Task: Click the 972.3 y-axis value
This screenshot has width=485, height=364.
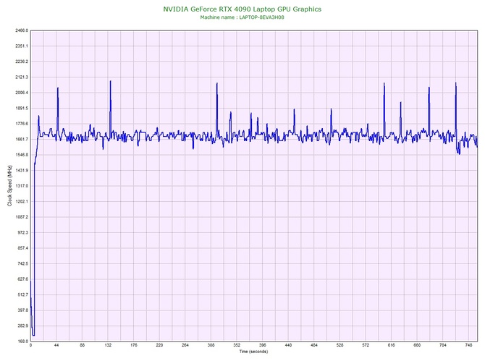Action: 22,232
